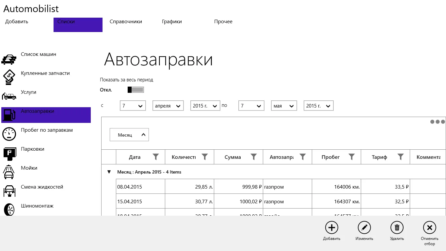Click the tire fitting wheel icon
Screen dimensions: 446x251
point(9,209)
